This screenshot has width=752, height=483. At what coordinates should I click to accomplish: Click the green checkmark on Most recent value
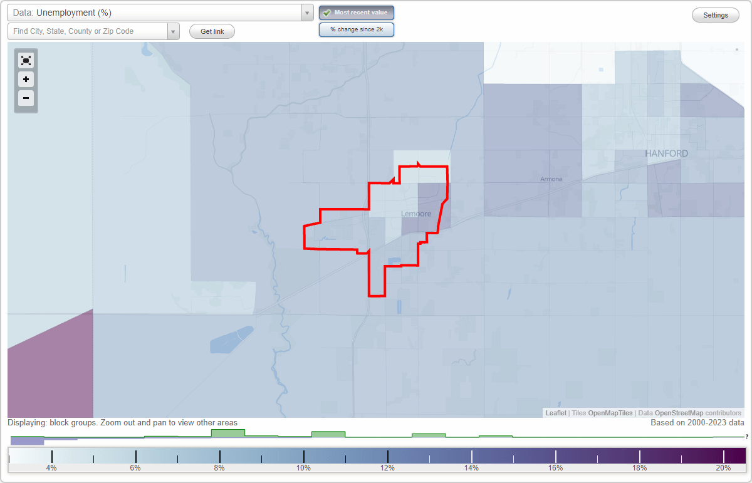(326, 12)
